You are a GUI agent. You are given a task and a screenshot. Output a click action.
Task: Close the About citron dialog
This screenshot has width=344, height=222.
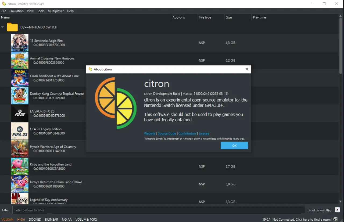tap(247, 69)
